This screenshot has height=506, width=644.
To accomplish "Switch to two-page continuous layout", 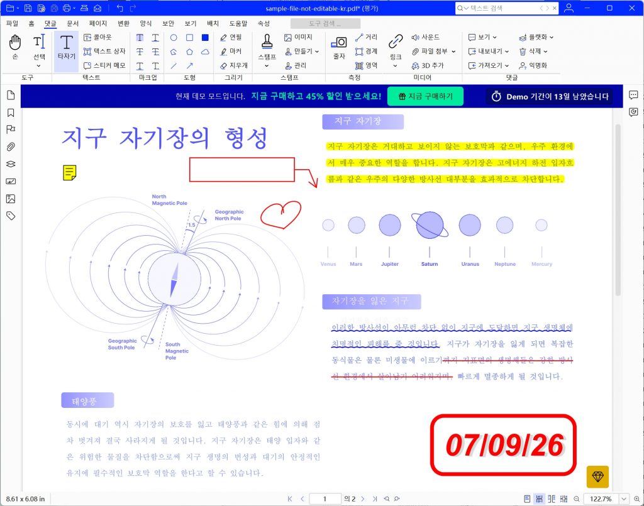I will 563,499.
